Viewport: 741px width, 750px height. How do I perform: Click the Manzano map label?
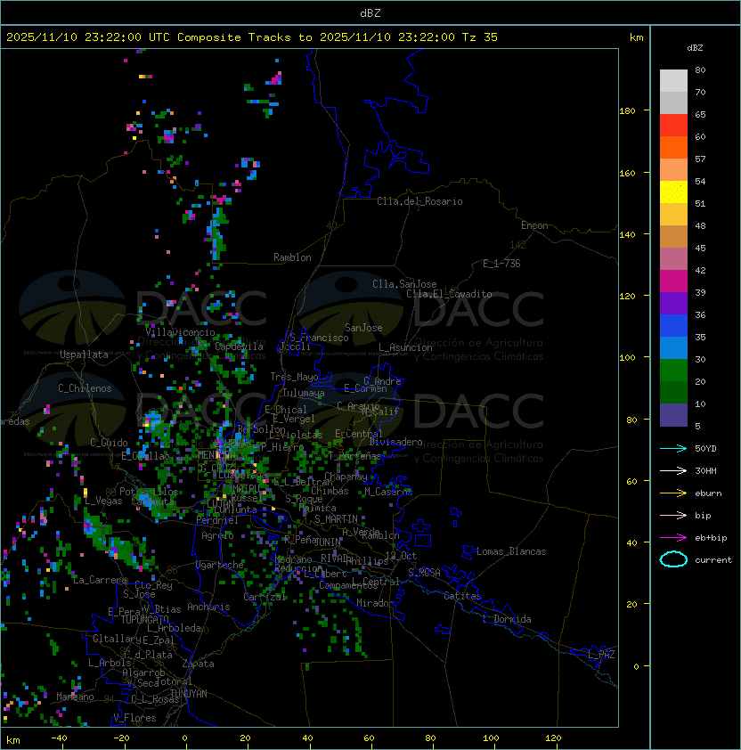75,697
